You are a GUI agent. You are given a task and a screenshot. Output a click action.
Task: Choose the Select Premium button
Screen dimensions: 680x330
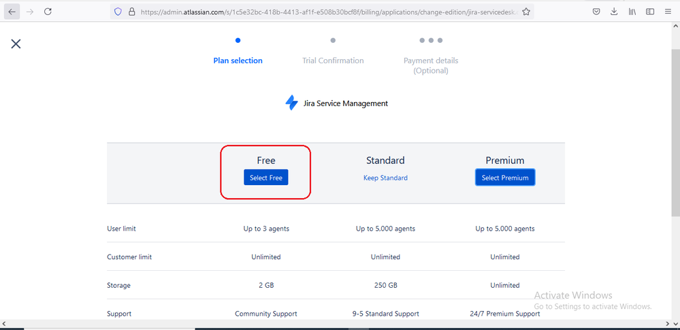tap(504, 178)
